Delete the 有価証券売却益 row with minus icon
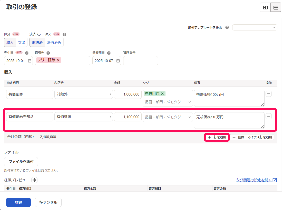 click(268, 116)
